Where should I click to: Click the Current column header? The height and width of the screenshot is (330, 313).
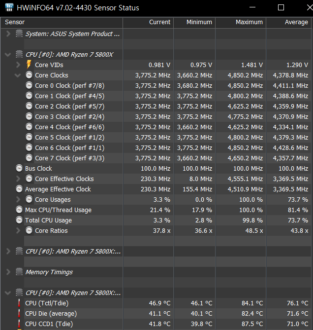coord(148,22)
